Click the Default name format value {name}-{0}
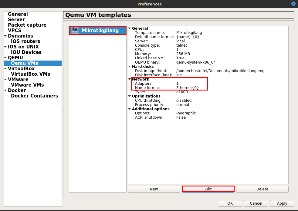298x211 pixels. coord(188,37)
